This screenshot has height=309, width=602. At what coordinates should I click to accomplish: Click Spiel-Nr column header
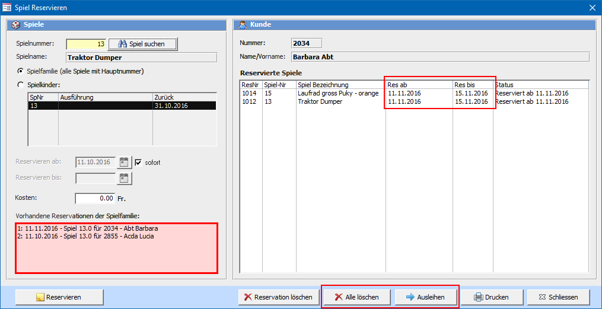[279, 84]
